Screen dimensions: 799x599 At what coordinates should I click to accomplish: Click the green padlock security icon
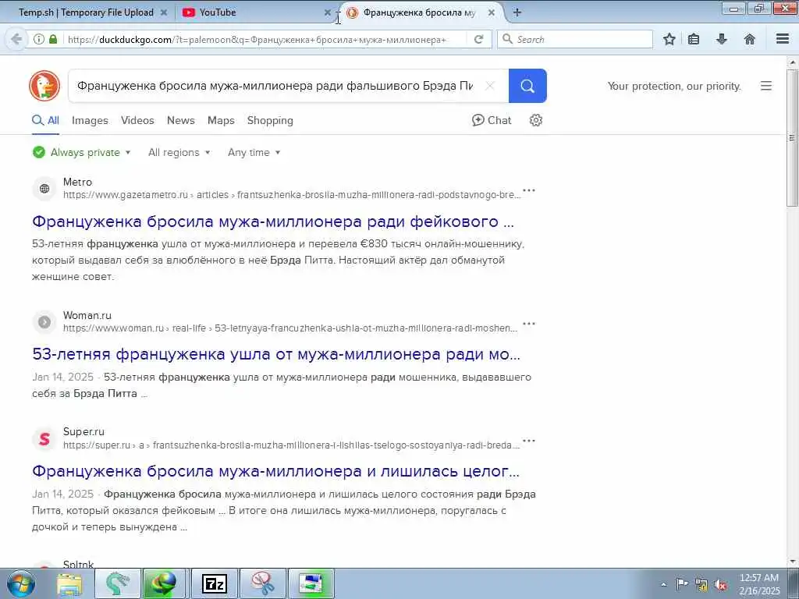click(x=53, y=39)
